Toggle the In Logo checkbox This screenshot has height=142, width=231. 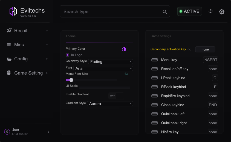(68, 55)
